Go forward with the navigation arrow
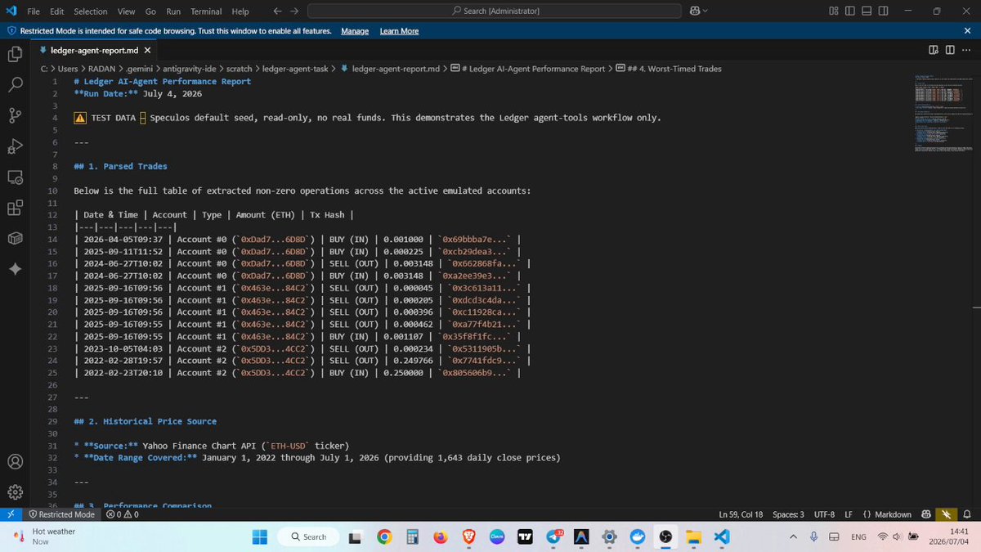 [x=294, y=11]
